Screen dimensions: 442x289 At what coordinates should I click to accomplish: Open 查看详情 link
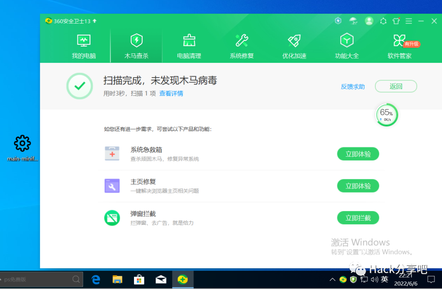(x=171, y=93)
